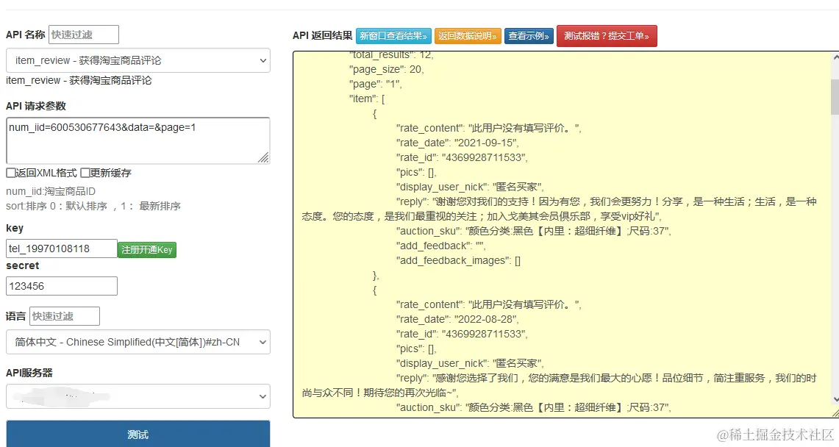Click the 语言 快速过滤 filter input
Viewport: 839px width, 447px height.
64,315
